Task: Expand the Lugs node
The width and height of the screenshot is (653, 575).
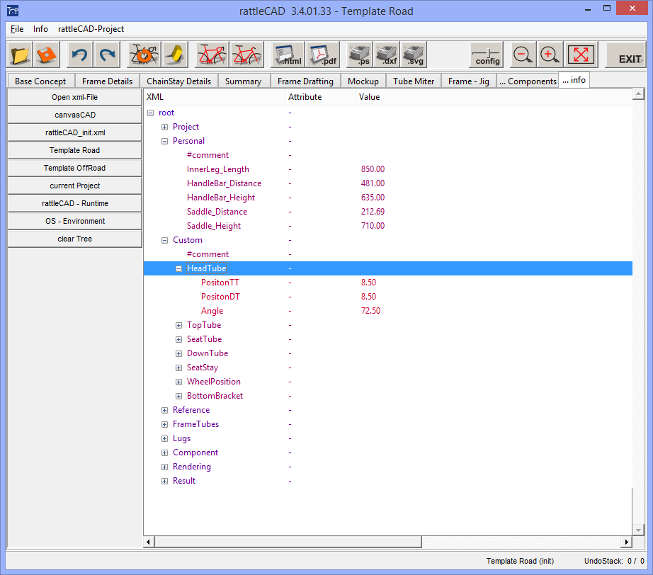Action: 164,438
